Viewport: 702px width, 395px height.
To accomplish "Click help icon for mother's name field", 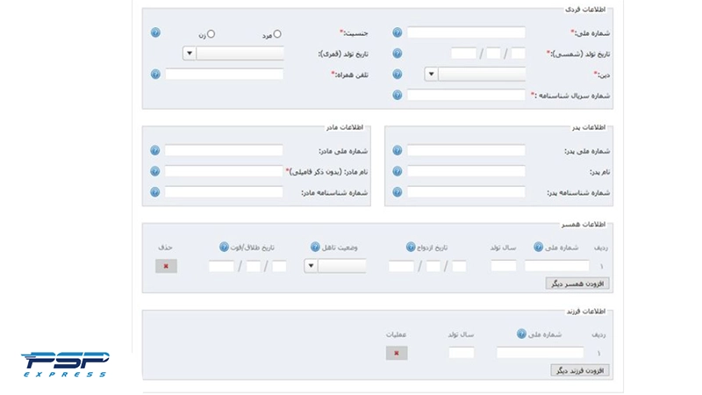I will pos(155,171).
